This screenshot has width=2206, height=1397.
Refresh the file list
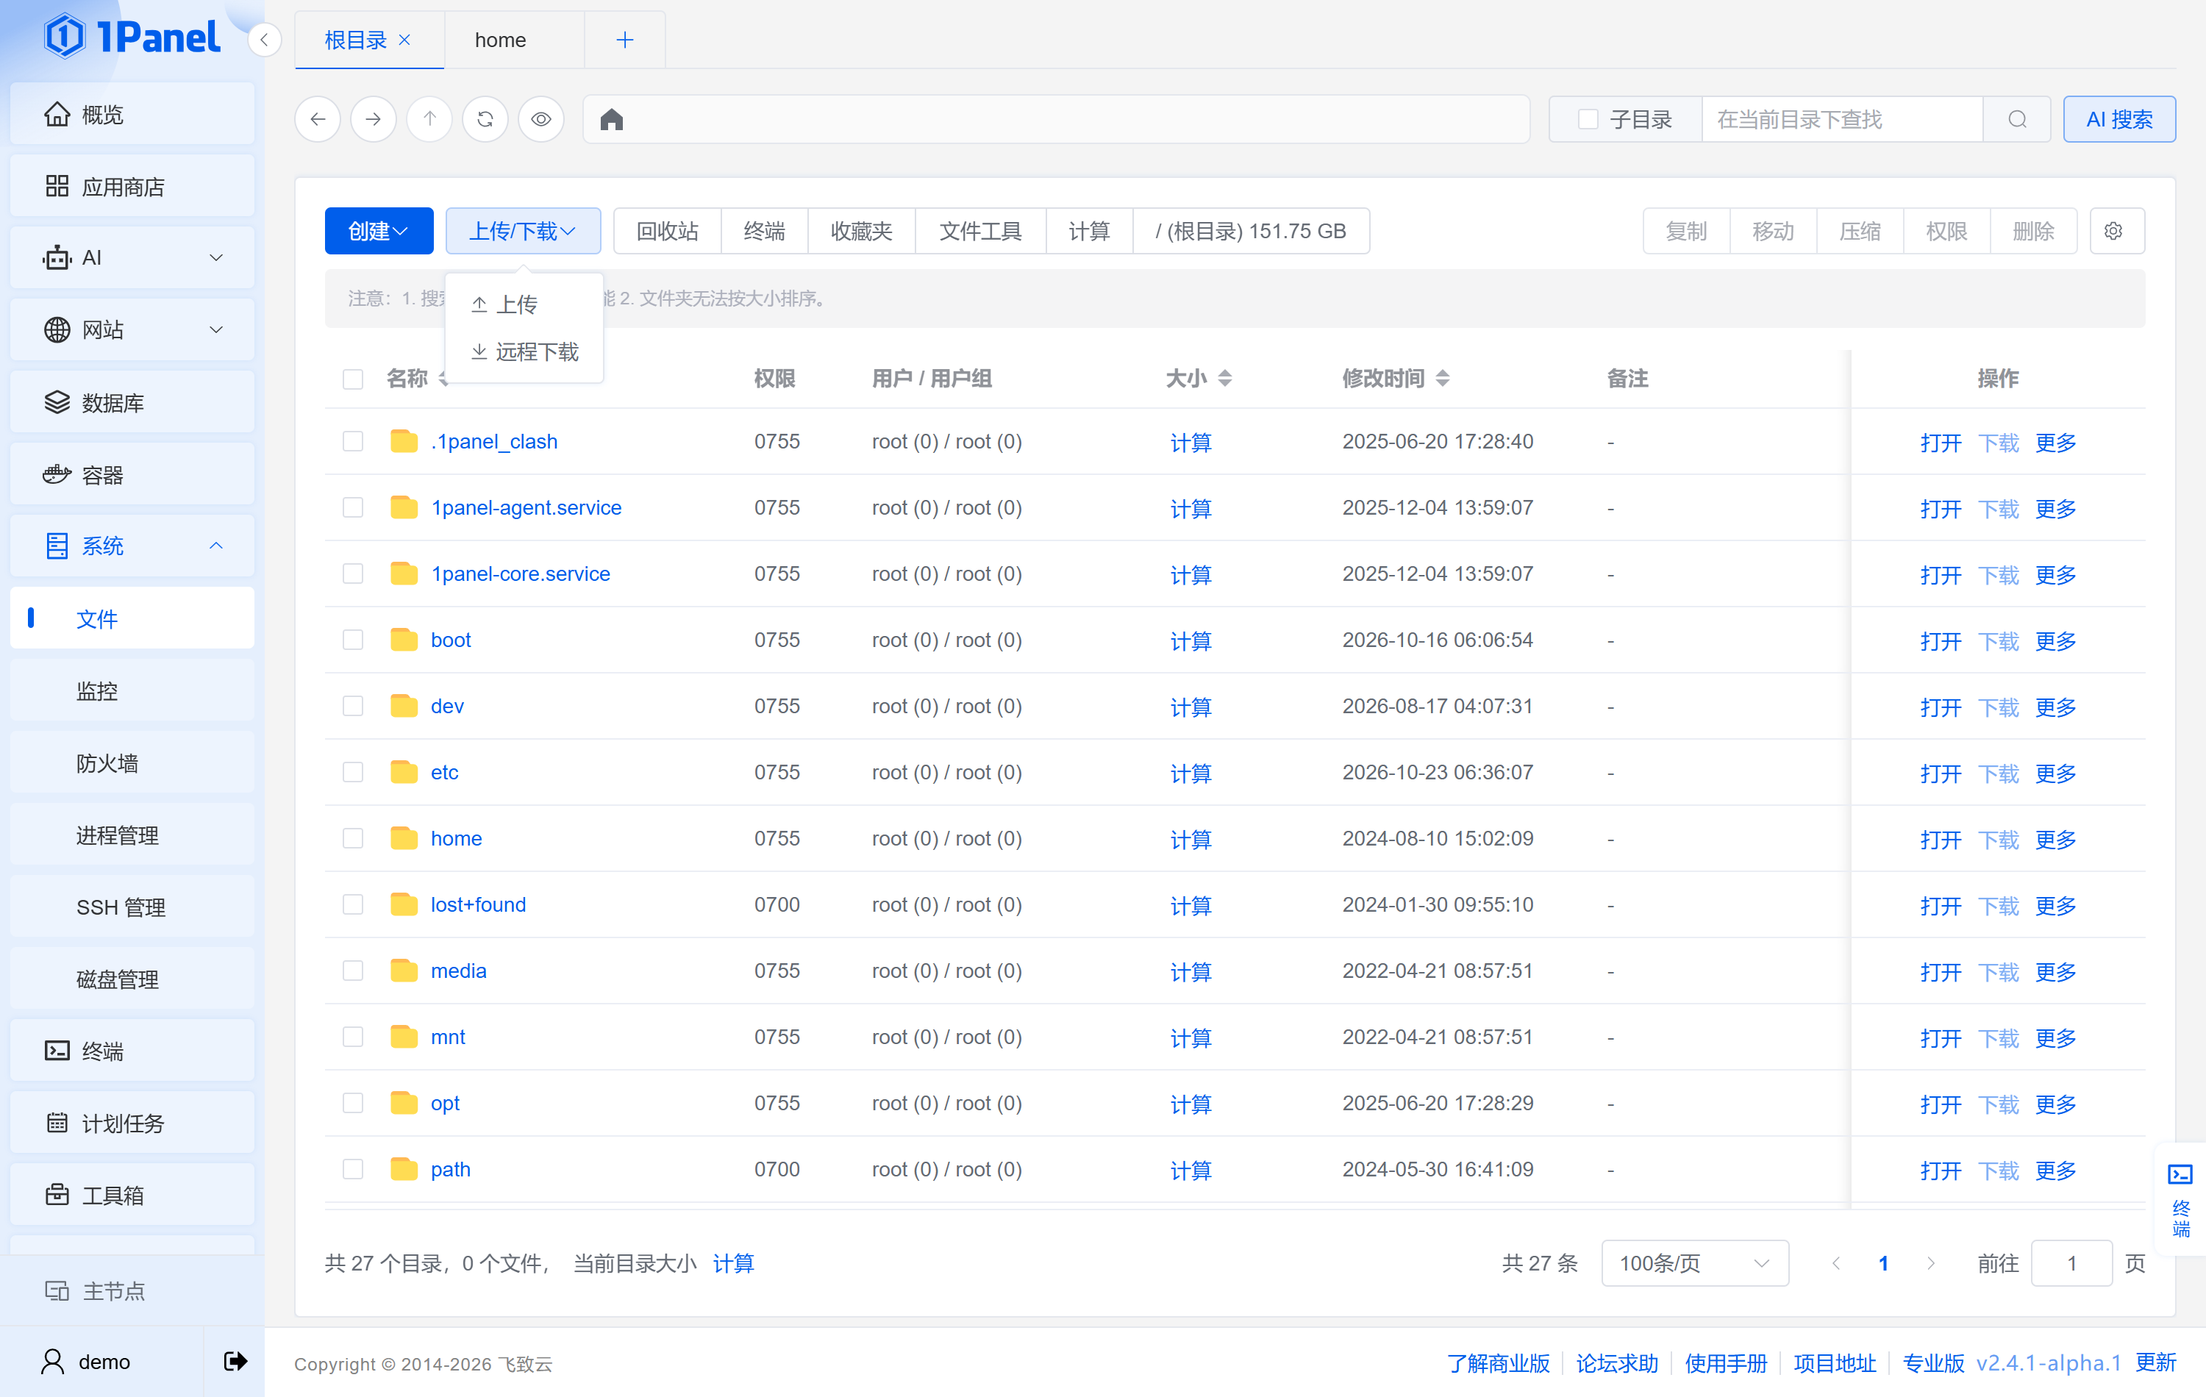485,119
